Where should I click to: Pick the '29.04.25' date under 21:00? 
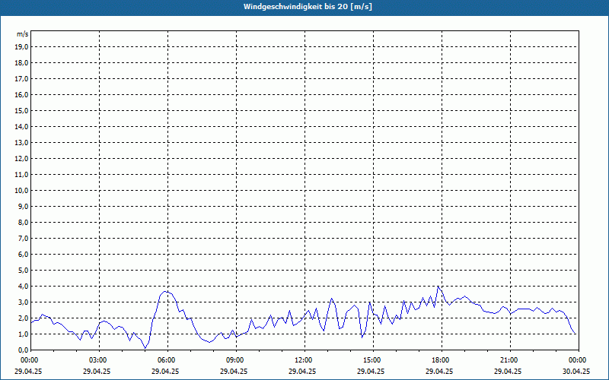click(507, 371)
